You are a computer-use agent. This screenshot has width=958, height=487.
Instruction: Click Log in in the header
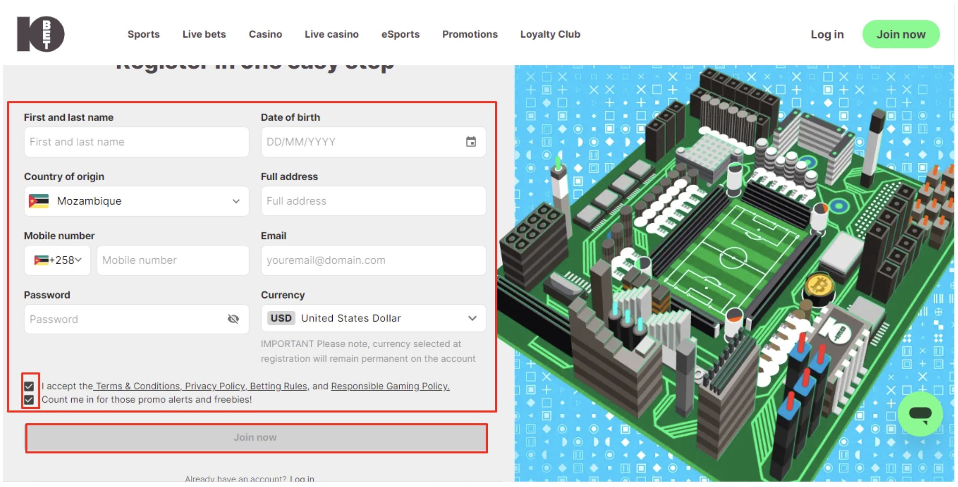pyautogui.click(x=827, y=34)
